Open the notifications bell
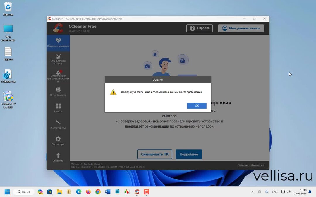 tap(310, 192)
